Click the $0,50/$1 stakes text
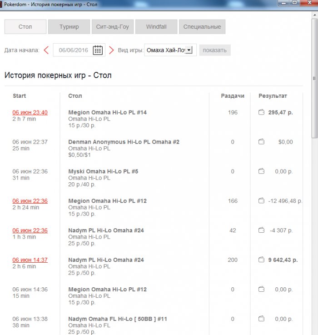The image size is (318, 335). 79,155
